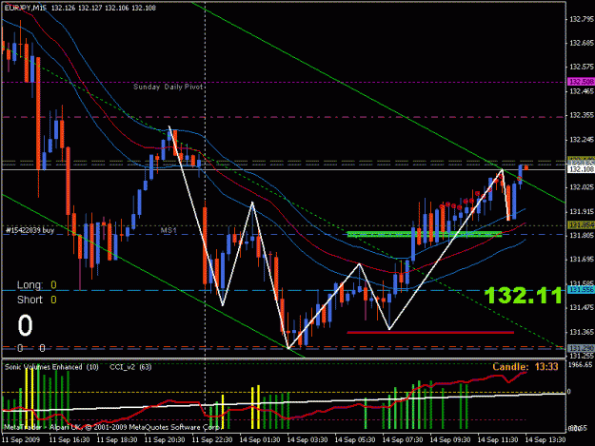Select the 'CCI_v2 (63)' indicator label
The image size is (595, 446).
(130, 367)
